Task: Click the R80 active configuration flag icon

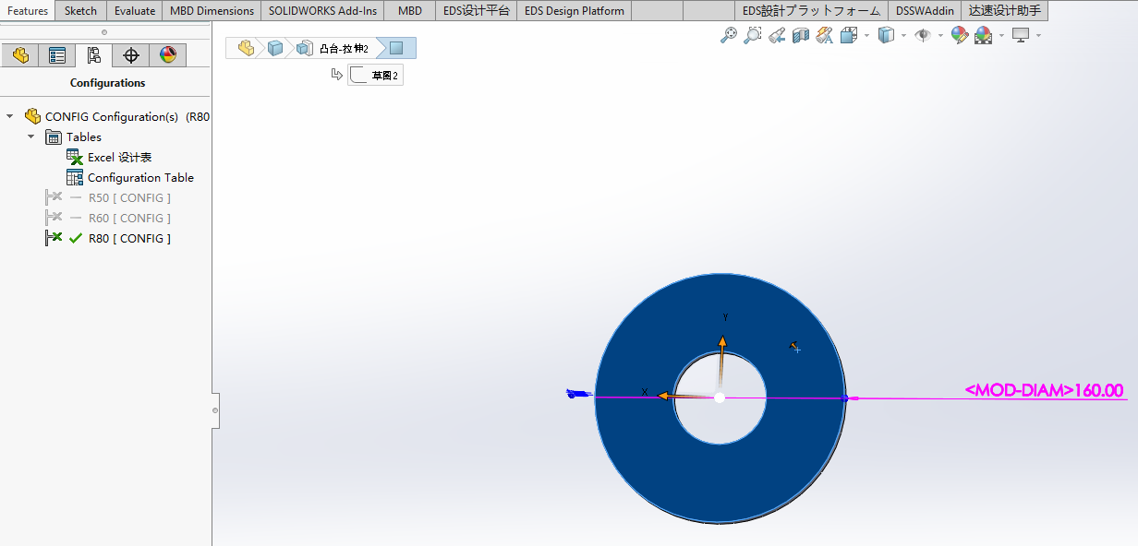Action: [x=54, y=238]
